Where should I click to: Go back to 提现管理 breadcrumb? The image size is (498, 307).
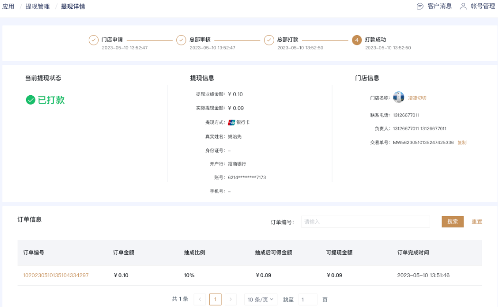pos(37,7)
